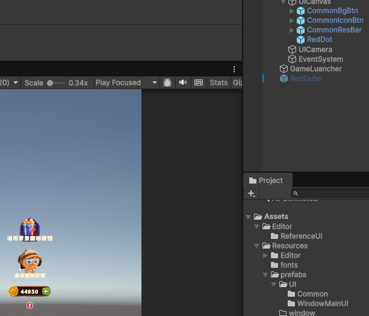
Task: Select the fonts folder label
Action: [289, 265]
